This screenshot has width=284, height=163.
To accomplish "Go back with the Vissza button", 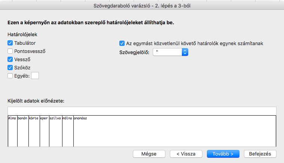I will click(186, 154).
